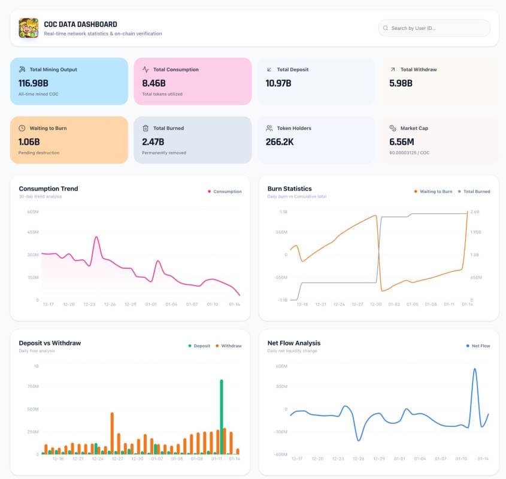Click the COC DATA DASHBOARD title

click(80, 25)
